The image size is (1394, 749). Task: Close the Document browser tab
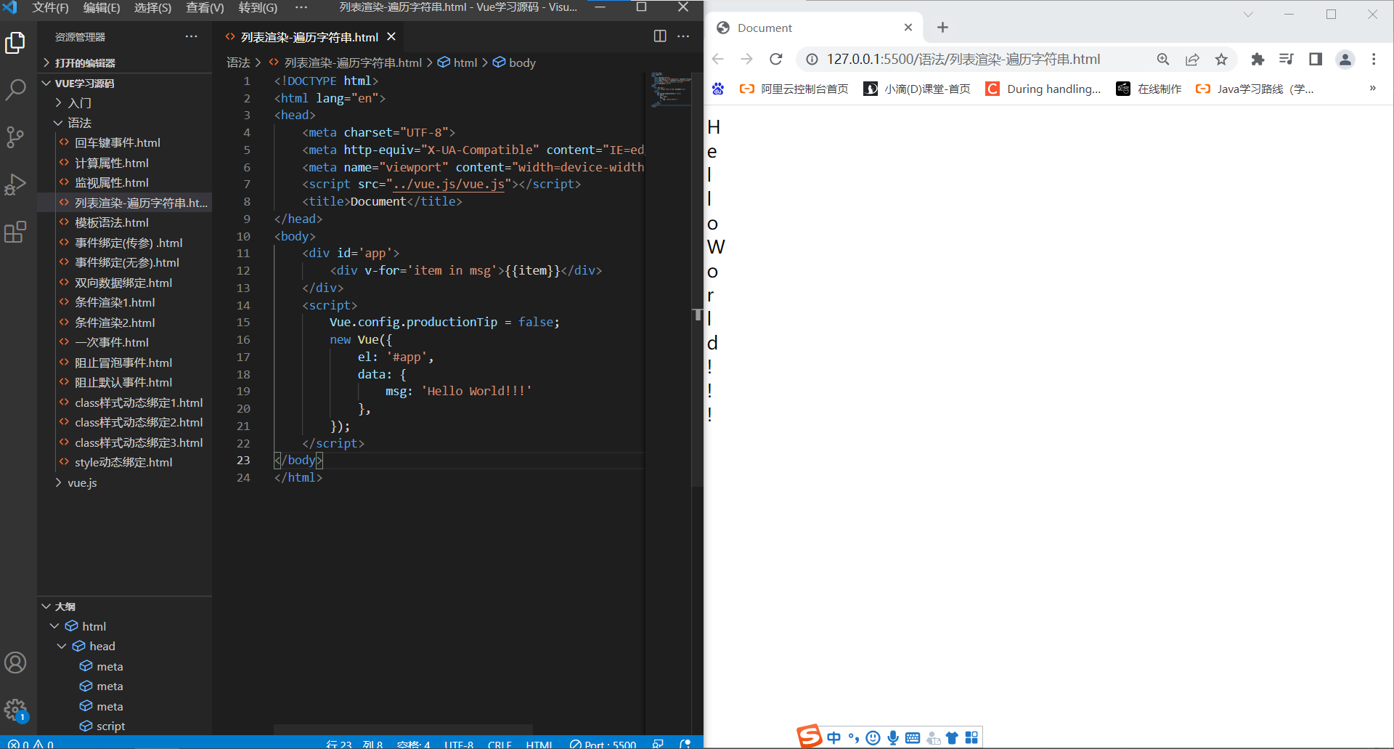[x=908, y=28]
